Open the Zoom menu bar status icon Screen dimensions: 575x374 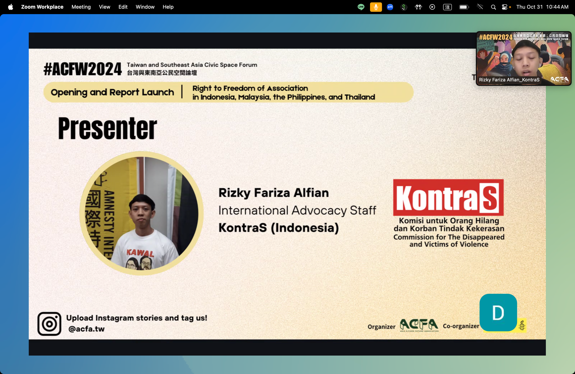click(390, 7)
